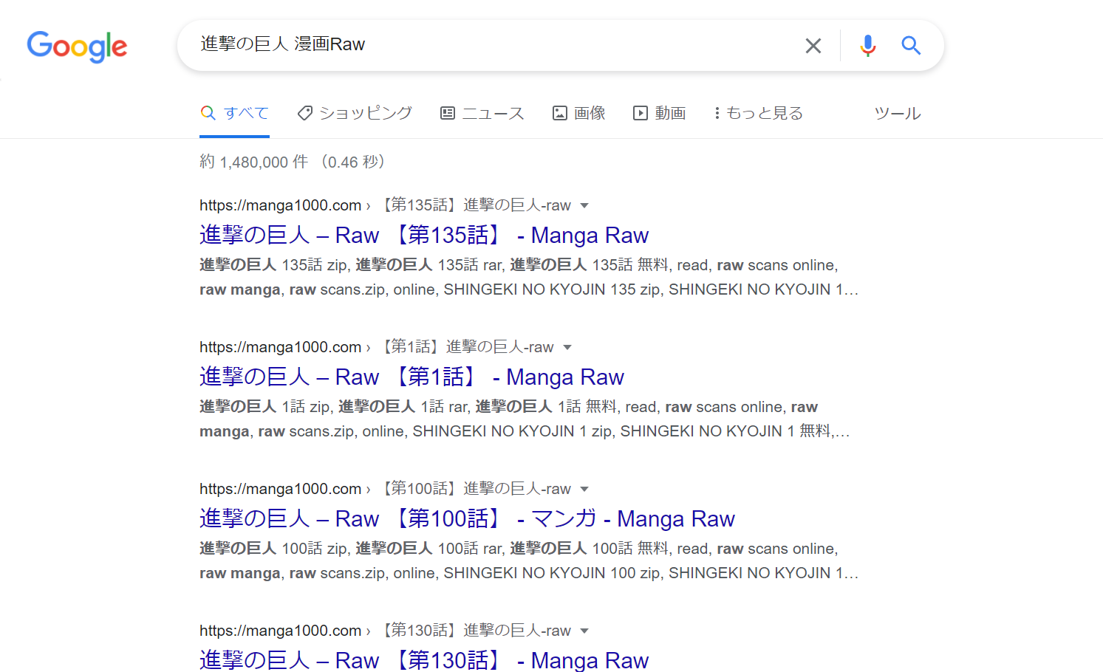Click the search query input field
This screenshot has width=1103, height=672.
coord(495,45)
